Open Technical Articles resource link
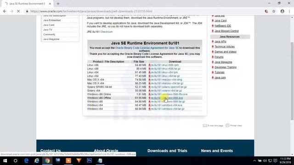The height and width of the screenshot is (165, 294). point(225,47)
